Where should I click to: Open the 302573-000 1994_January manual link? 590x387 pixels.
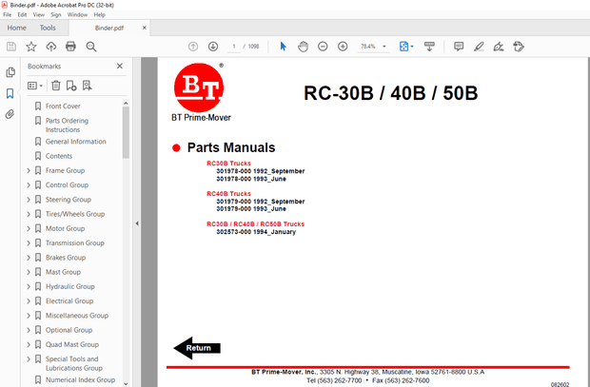click(256, 232)
